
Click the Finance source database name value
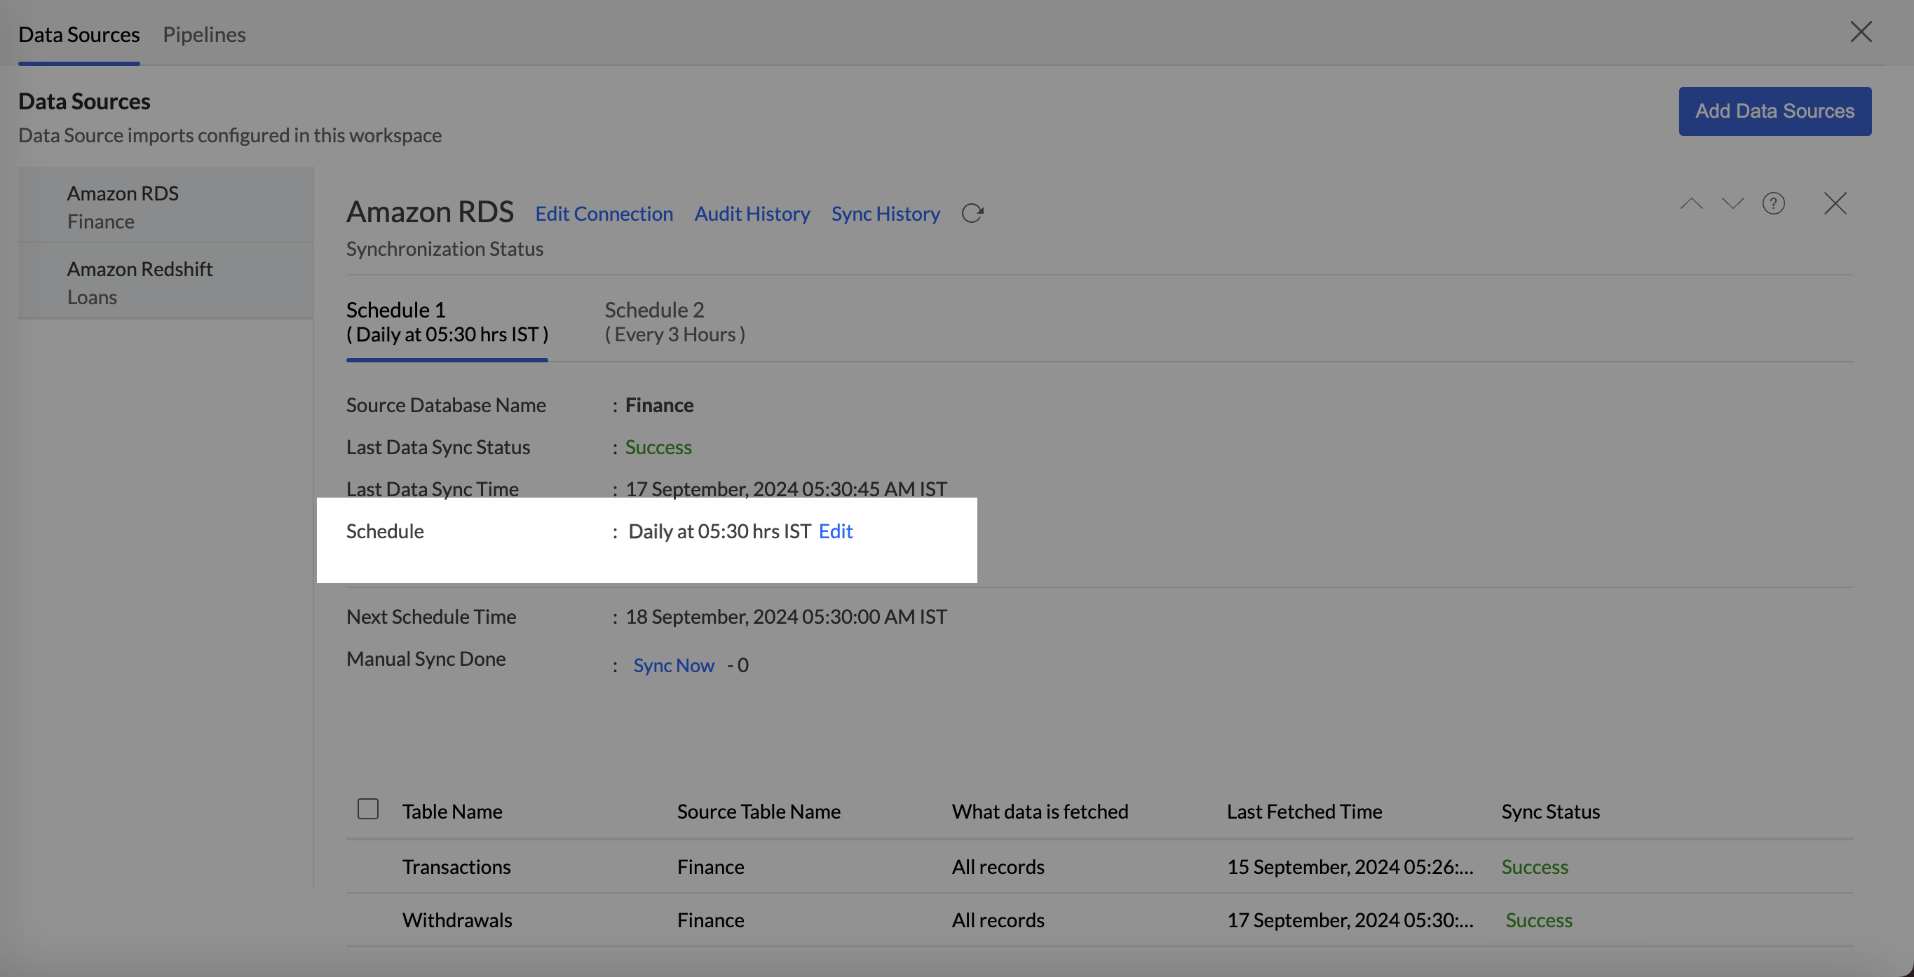click(659, 405)
